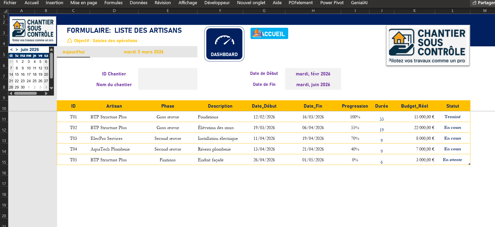
Task: Click the Partager share button
Action: tap(483, 3)
